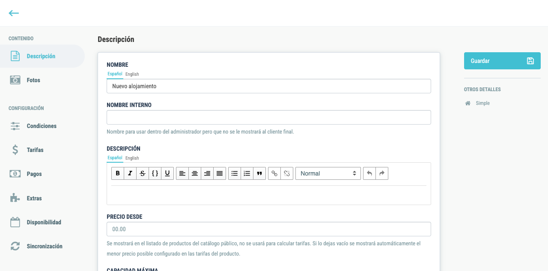Click the Simple label under Otros detalles
The image size is (548, 271).
tap(482, 103)
